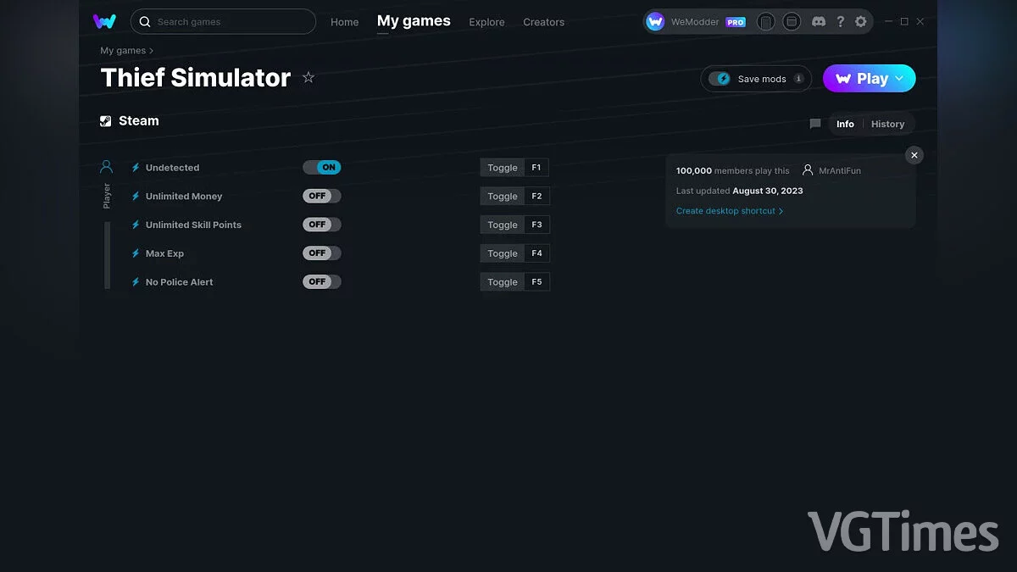The height and width of the screenshot is (572, 1017).
Task: Turn on the No Police Alert toggle
Action: (x=322, y=282)
